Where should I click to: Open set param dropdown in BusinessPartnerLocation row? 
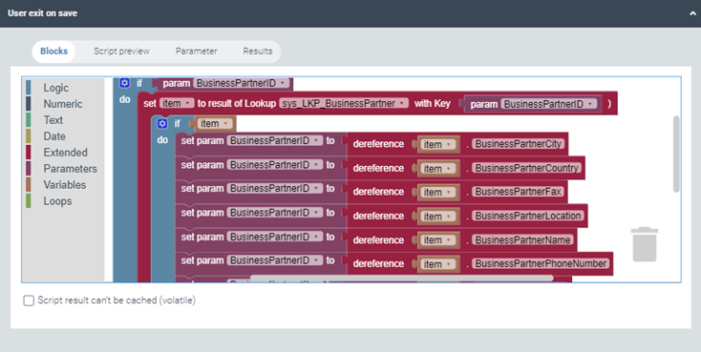pos(274,212)
